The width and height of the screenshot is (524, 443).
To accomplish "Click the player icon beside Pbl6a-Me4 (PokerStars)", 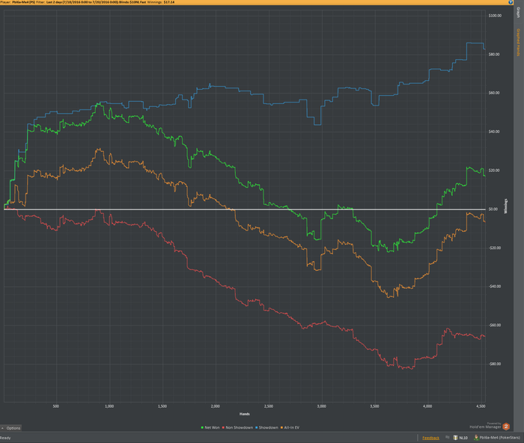I will (x=476, y=438).
